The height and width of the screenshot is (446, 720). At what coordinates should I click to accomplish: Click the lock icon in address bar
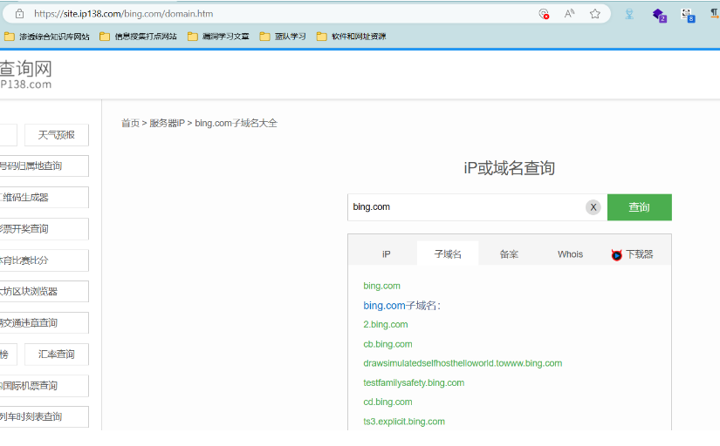pyautogui.click(x=20, y=14)
